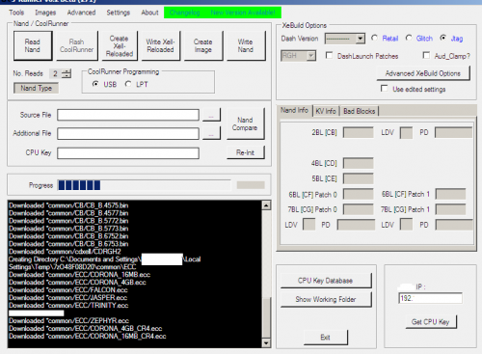Viewport: 482px width, 354px height.
Task: Open Advanced XeBuild Options
Action: [x=423, y=73]
